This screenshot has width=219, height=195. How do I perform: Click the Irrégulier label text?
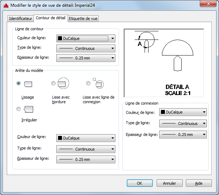[29, 120]
